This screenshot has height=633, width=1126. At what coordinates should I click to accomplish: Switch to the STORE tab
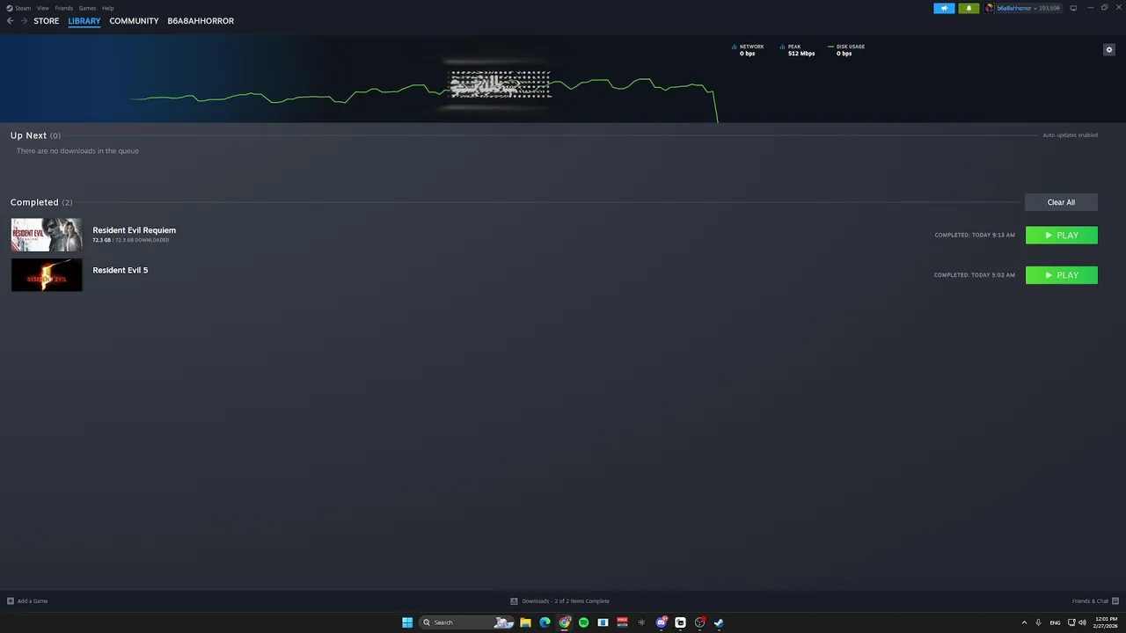coord(47,21)
